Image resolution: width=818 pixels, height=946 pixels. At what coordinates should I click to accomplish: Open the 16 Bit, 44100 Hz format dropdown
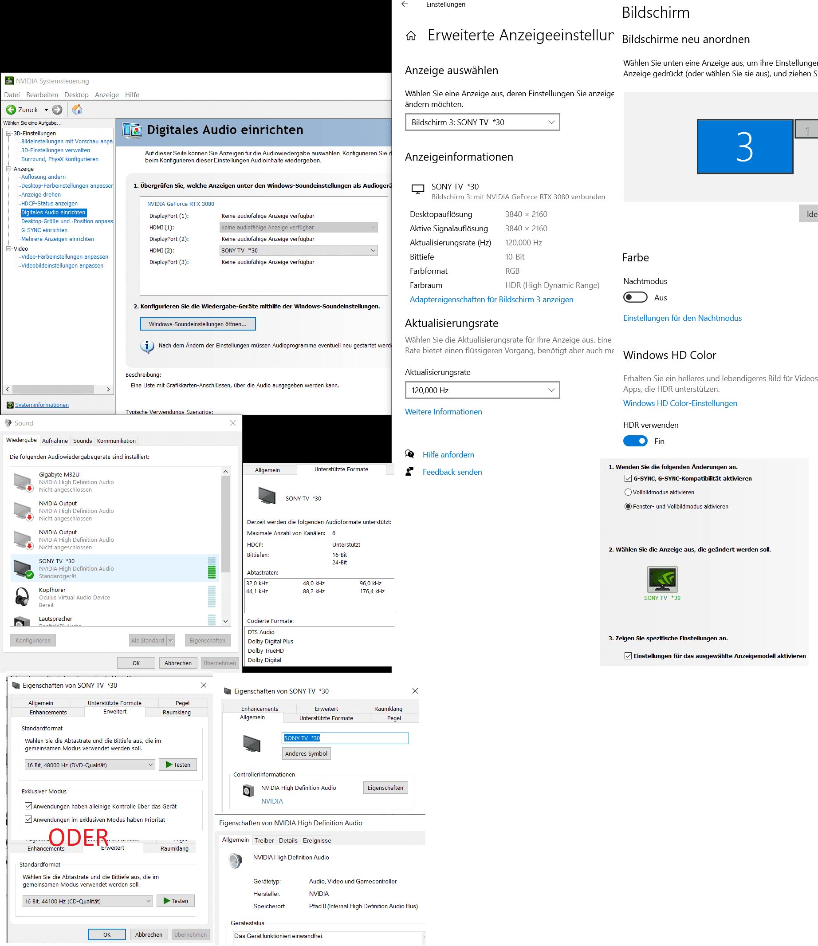pyautogui.click(x=87, y=901)
